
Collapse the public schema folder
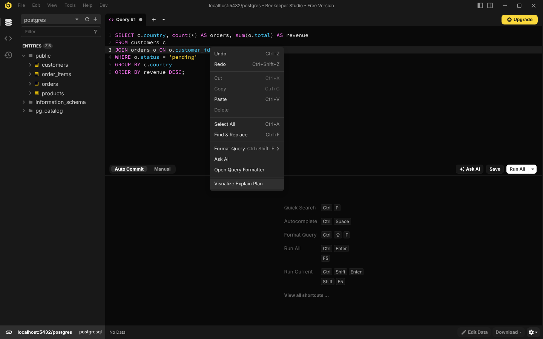pyautogui.click(x=24, y=56)
